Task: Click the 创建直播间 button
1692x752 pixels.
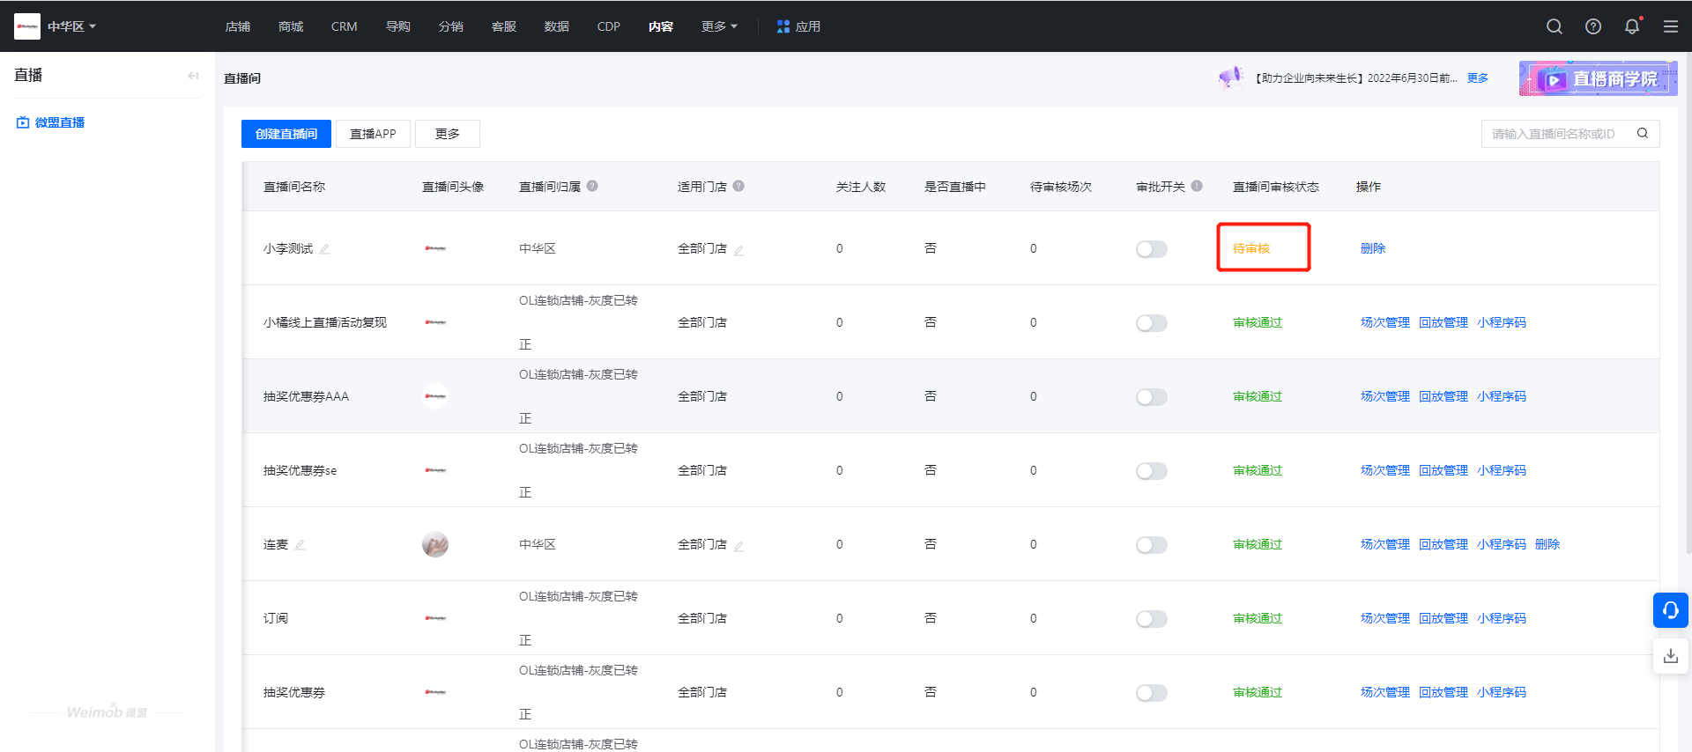Action: coord(286,134)
